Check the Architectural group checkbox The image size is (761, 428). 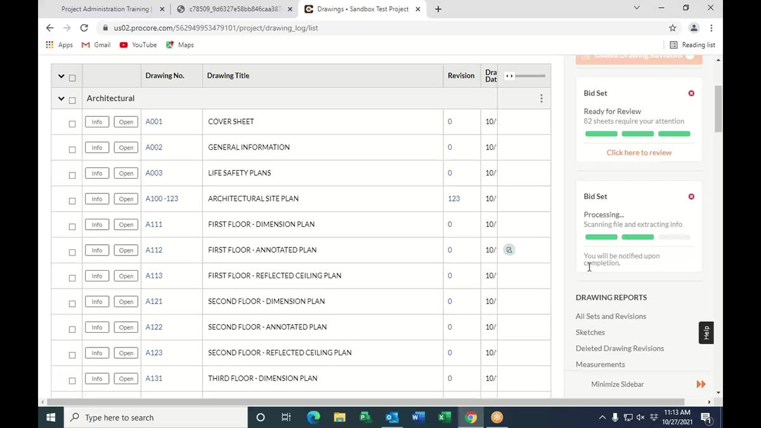tap(72, 100)
